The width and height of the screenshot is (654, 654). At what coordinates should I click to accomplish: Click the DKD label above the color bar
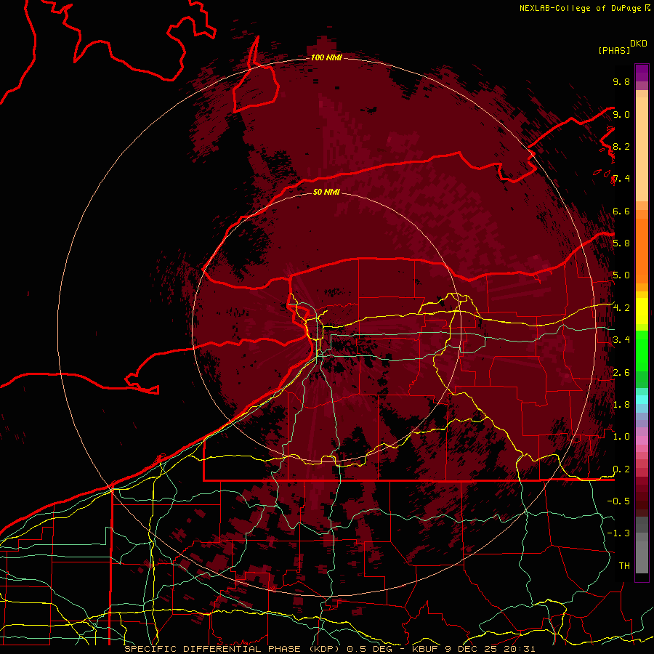[639, 44]
